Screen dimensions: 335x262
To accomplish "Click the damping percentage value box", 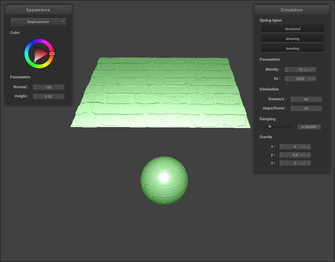I will click(x=309, y=127).
